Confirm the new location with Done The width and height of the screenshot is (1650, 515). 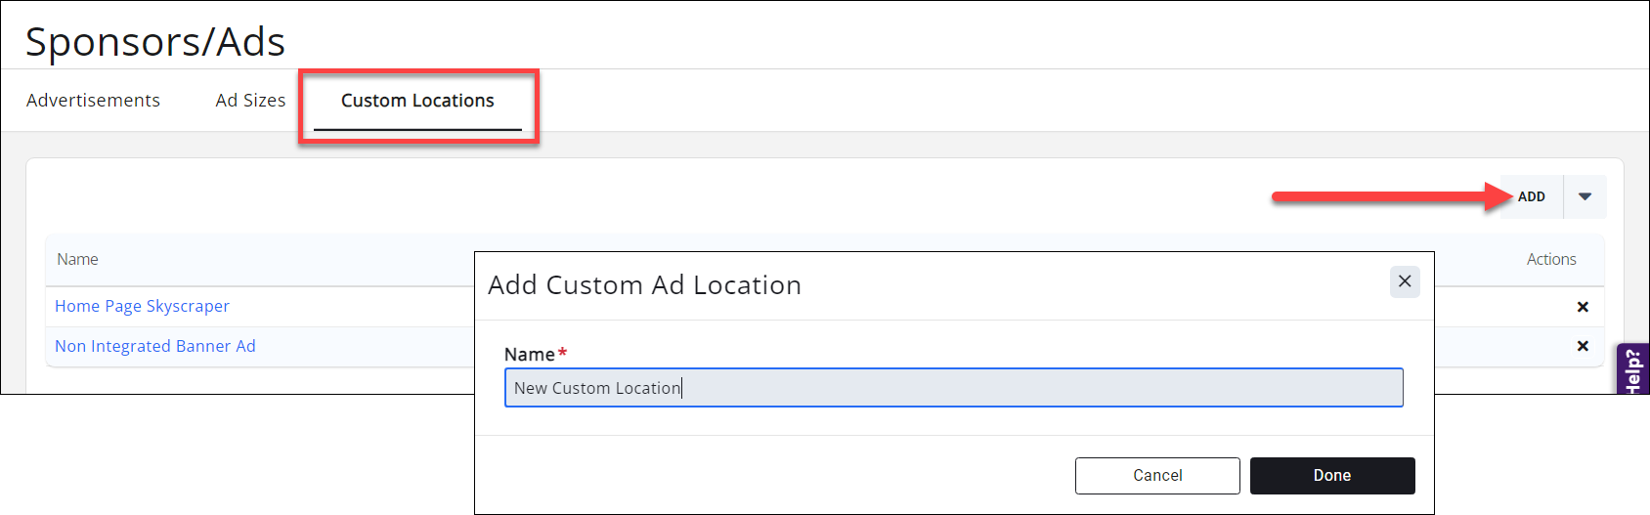coord(1331,475)
